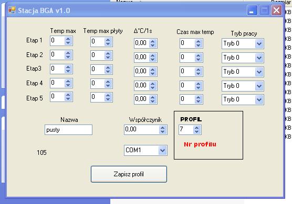Increase Etap 4 Temp max value
Screen dimensions: 292x204
click(68, 81)
